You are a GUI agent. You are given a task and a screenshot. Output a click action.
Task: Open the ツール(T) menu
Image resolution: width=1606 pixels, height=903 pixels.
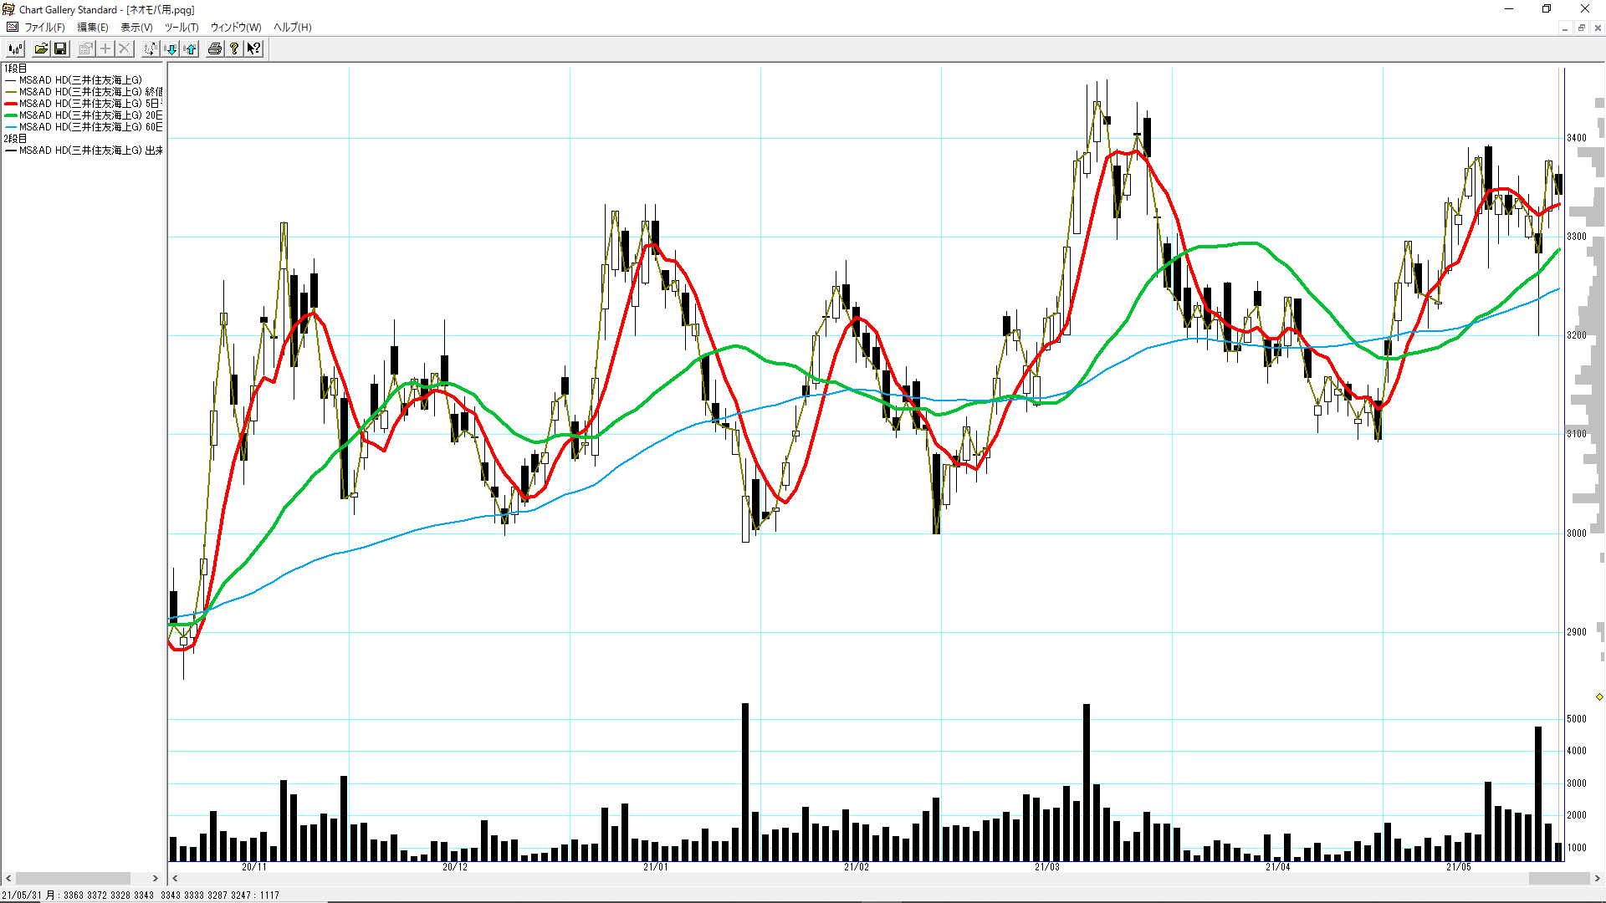[x=181, y=27]
